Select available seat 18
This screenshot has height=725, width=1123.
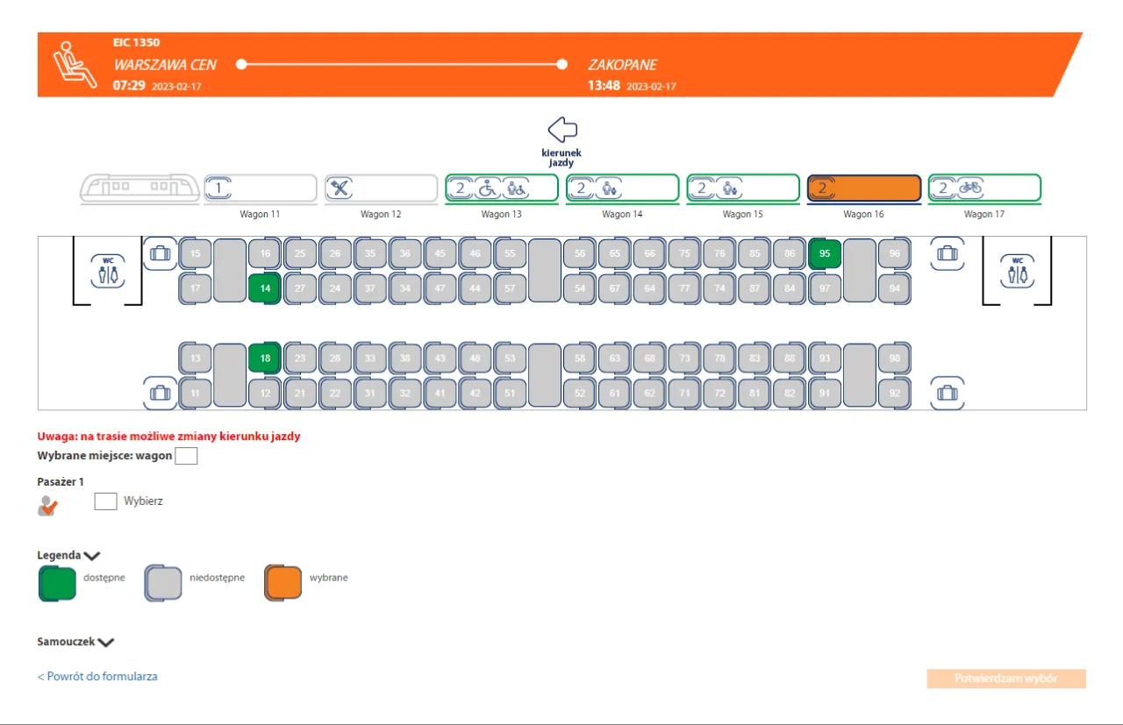point(264,358)
